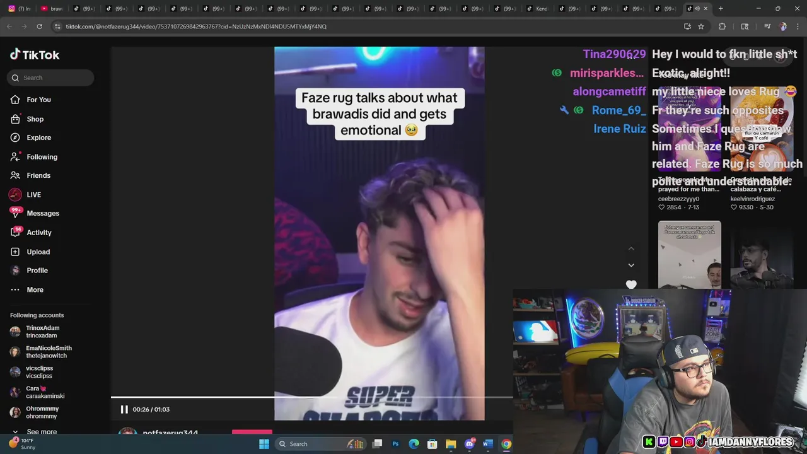Open the Upload page
807x454 pixels.
coord(38,252)
